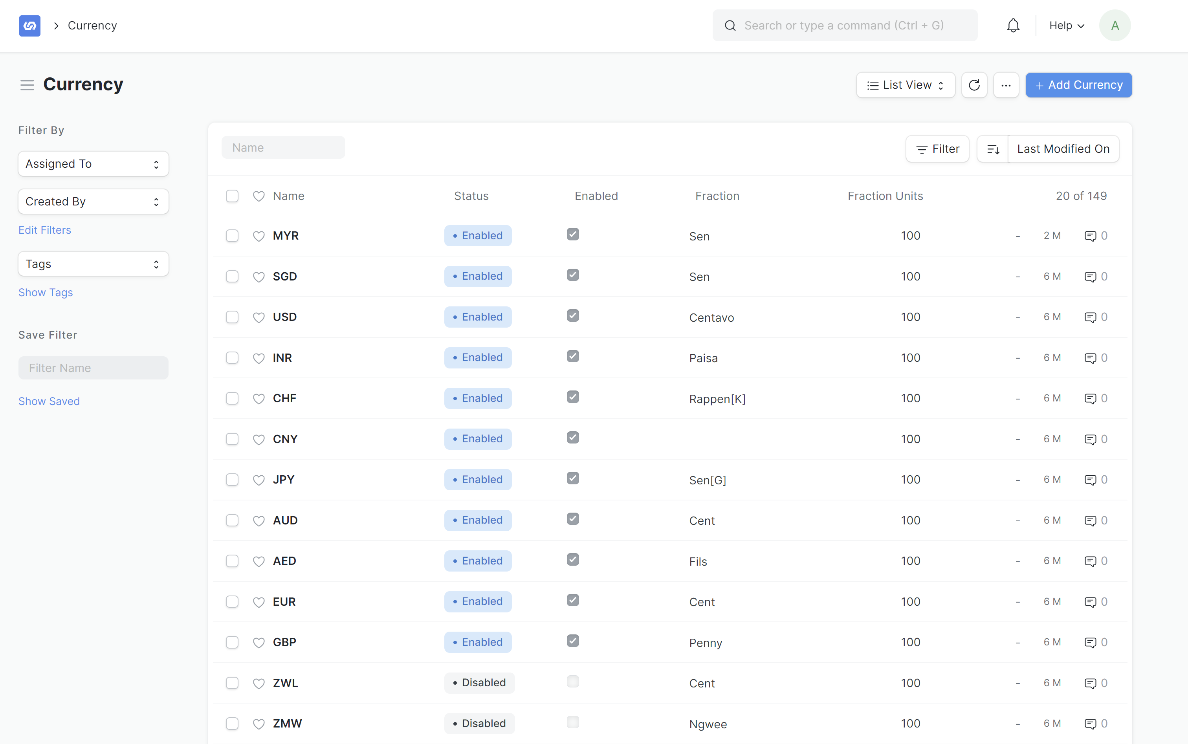Focus the Filter Name input

coord(93,368)
